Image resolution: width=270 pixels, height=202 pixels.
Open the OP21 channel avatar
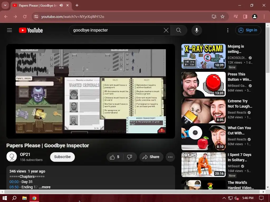tap(12, 157)
